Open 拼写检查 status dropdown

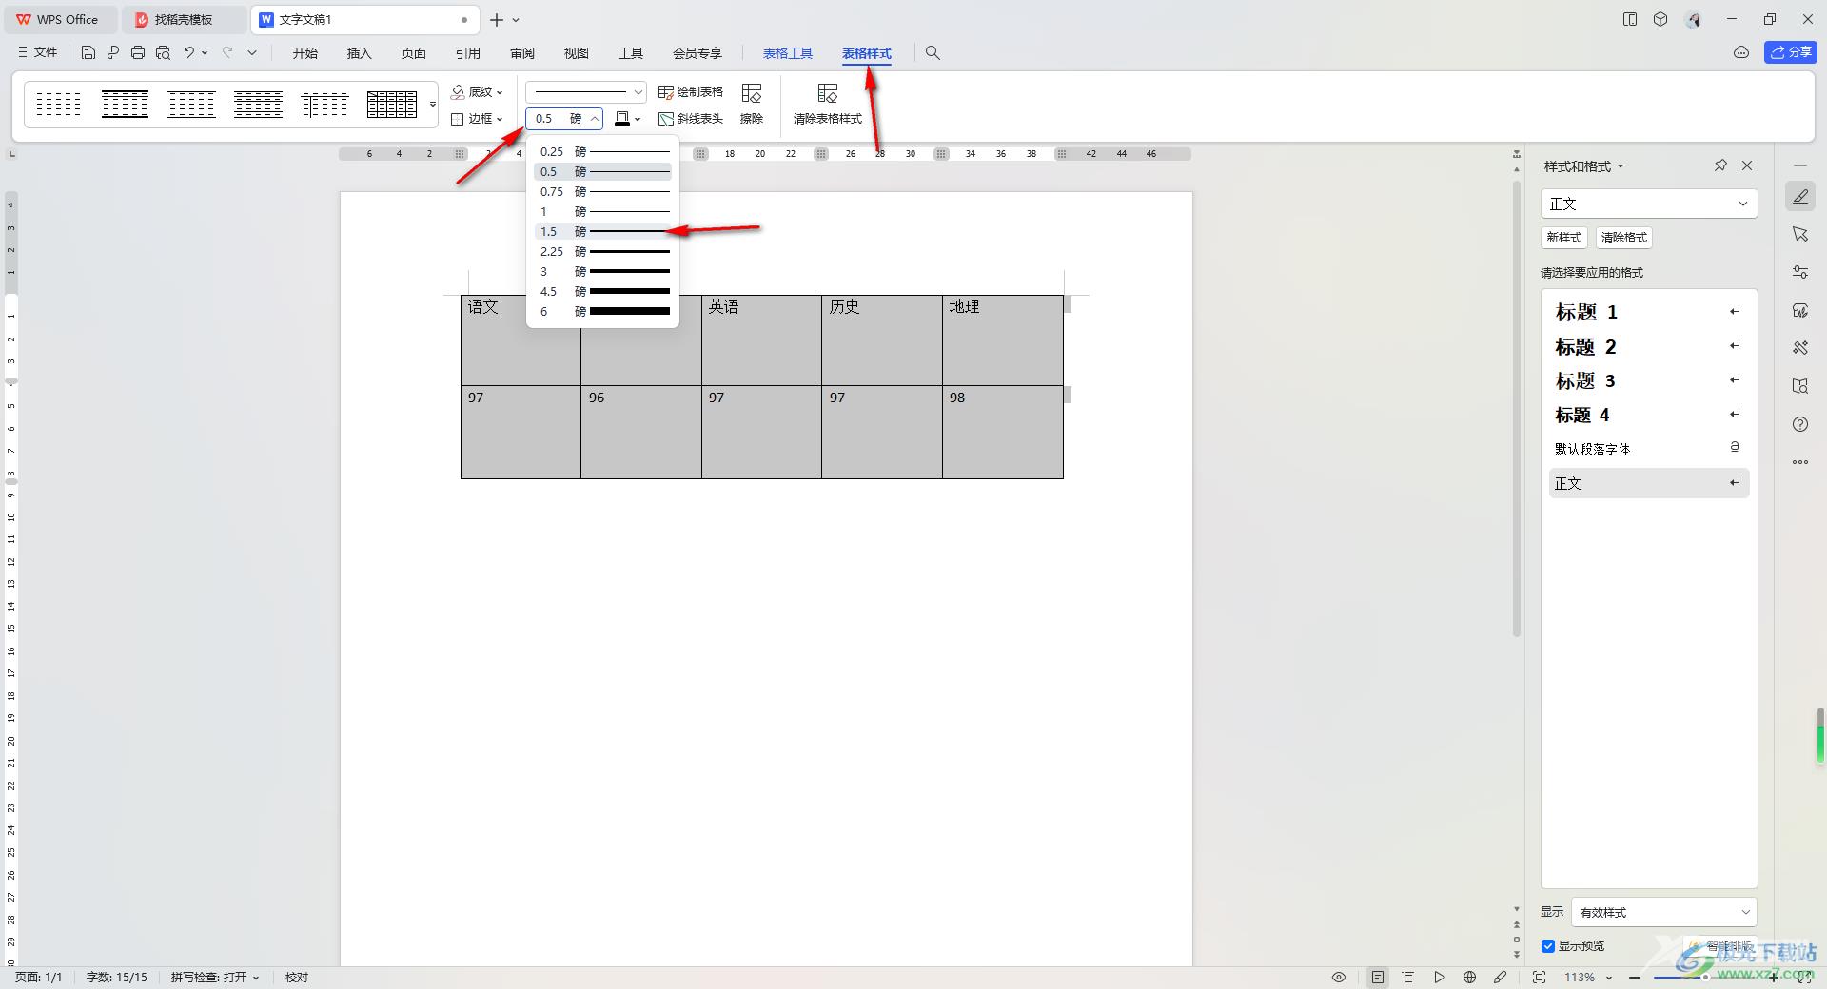(x=215, y=977)
